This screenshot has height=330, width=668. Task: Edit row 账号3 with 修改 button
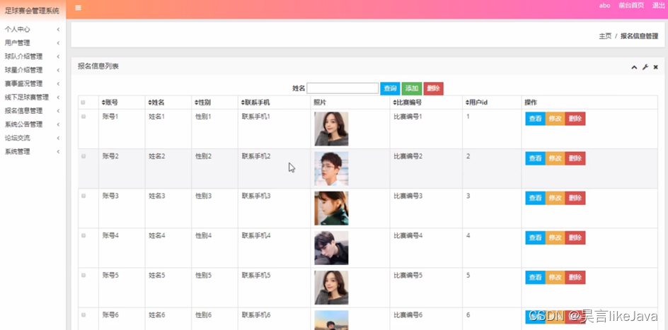point(555,198)
